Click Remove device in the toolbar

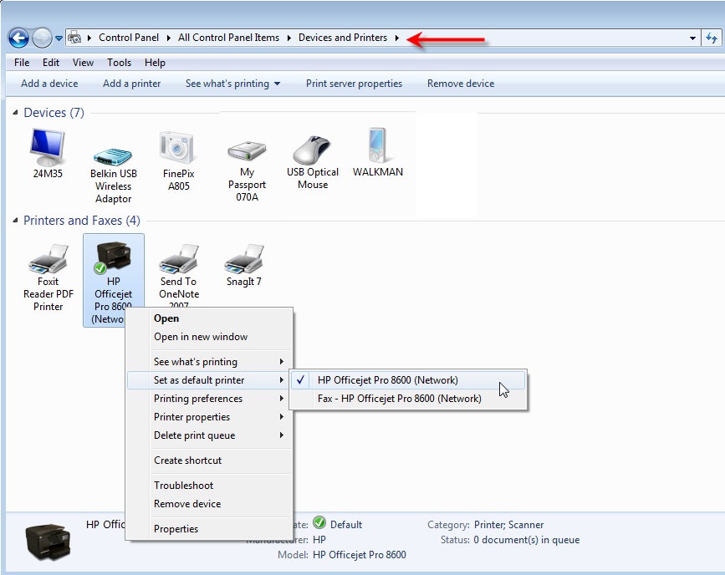[x=461, y=84]
